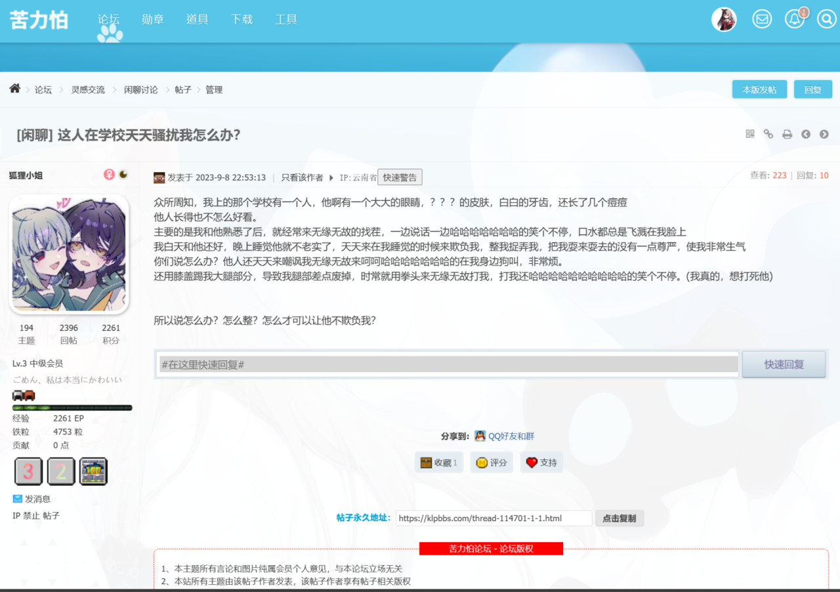The height and width of the screenshot is (592, 840).
Task: Click the thread permanent URL field
Action: coord(493,518)
